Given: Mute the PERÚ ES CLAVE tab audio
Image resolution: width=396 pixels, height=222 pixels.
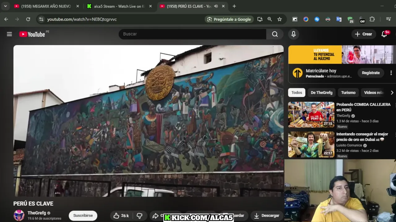Looking at the screenshot, I should click(216, 6).
